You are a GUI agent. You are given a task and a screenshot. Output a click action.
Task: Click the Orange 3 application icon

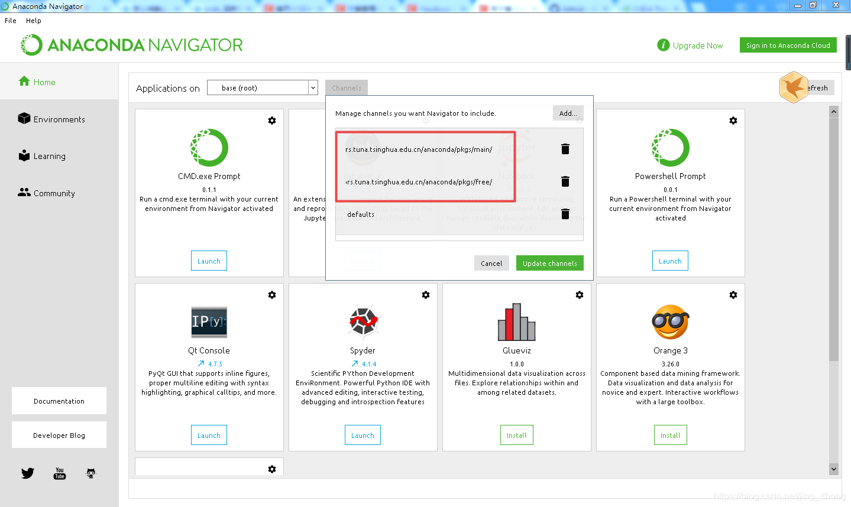click(x=671, y=322)
